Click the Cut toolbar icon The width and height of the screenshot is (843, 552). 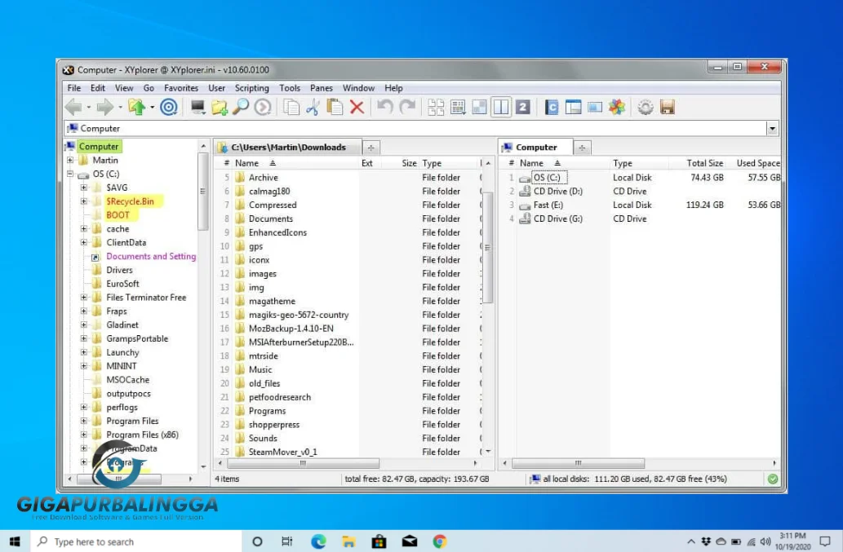coord(313,106)
